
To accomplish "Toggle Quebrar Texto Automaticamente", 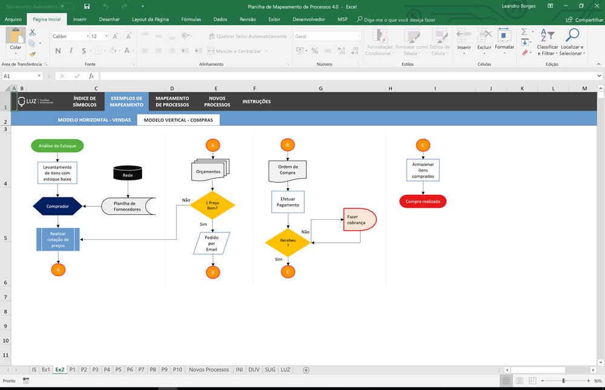I will pyautogui.click(x=247, y=36).
